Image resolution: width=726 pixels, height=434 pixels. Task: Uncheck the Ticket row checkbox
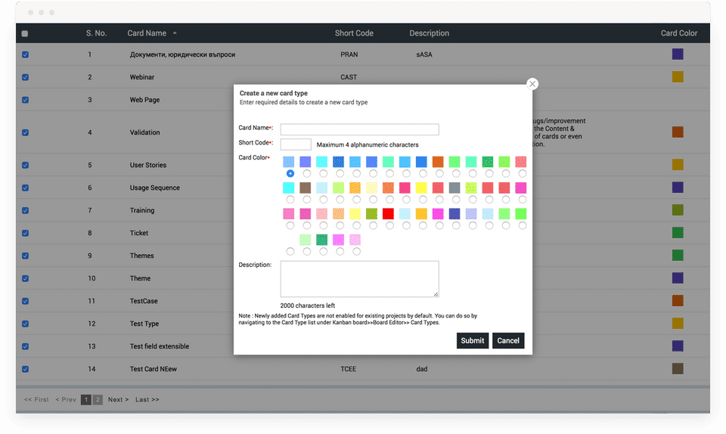pyautogui.click(x=26, y=233)
